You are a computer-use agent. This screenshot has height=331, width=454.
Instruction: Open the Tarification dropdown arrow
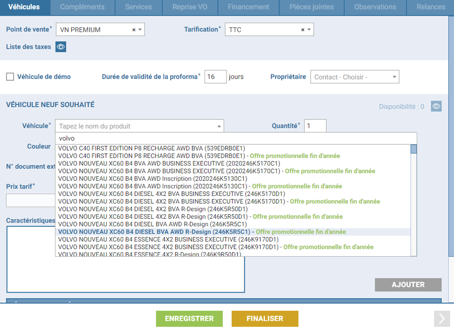309,29
